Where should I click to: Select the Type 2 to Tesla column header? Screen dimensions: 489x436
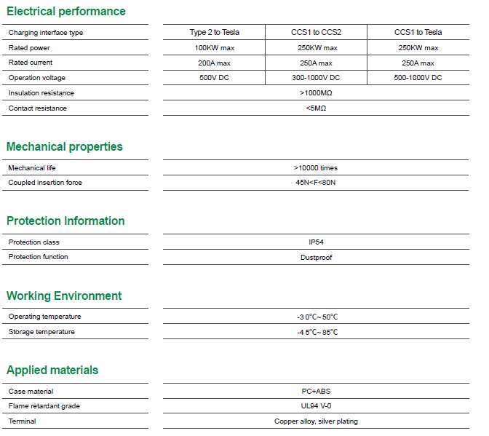(214, 33)
